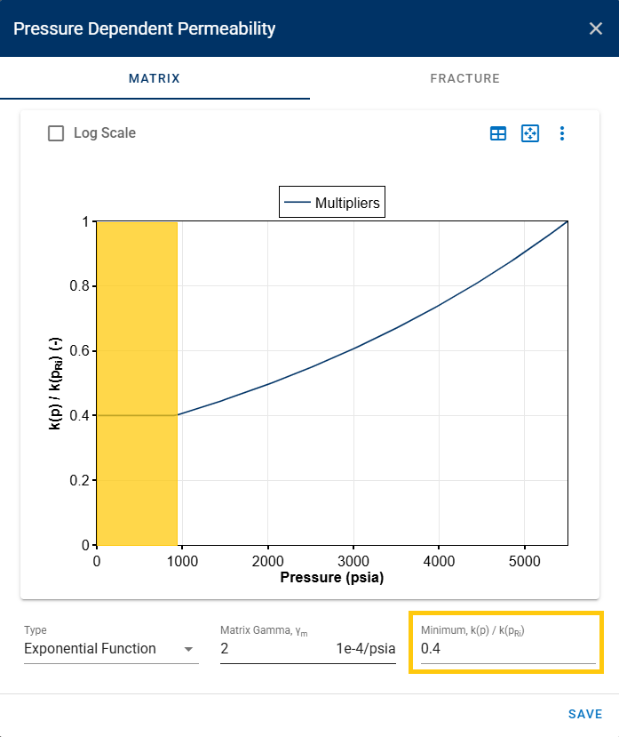Select the Minimum k(p)/k(pRi) input field

click(x=505, y=648)
